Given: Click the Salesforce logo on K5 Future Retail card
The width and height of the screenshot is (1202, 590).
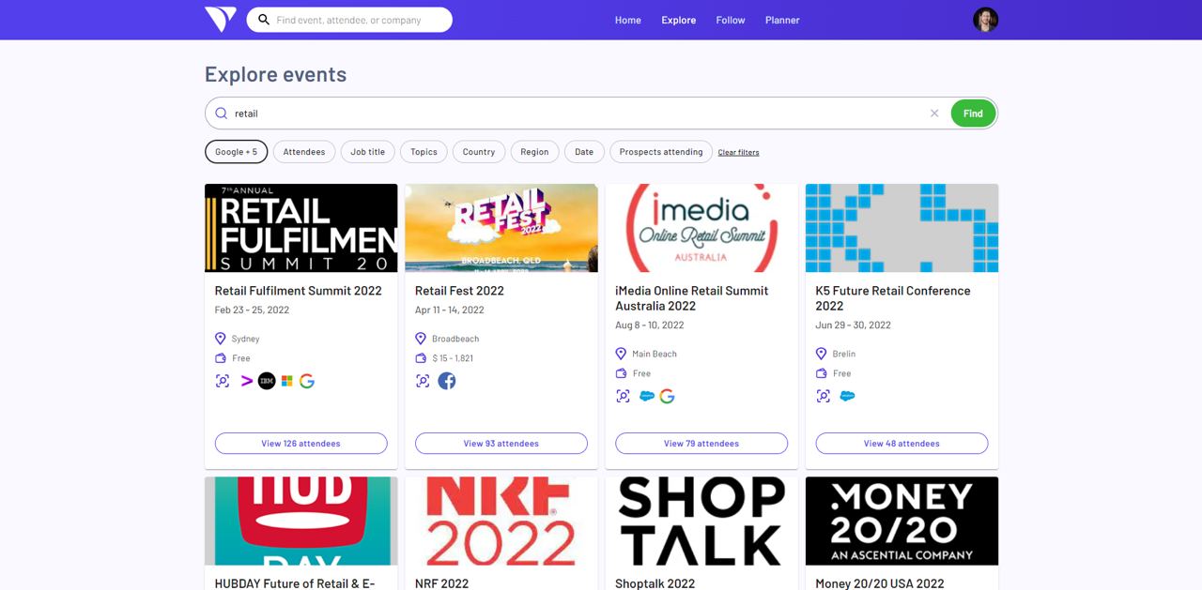Looking at the screenshot, I should tap(847, 396).
